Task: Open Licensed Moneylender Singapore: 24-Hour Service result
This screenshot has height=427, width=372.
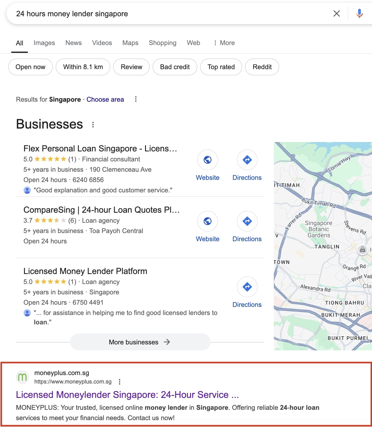Action: (x=127, y=395)
